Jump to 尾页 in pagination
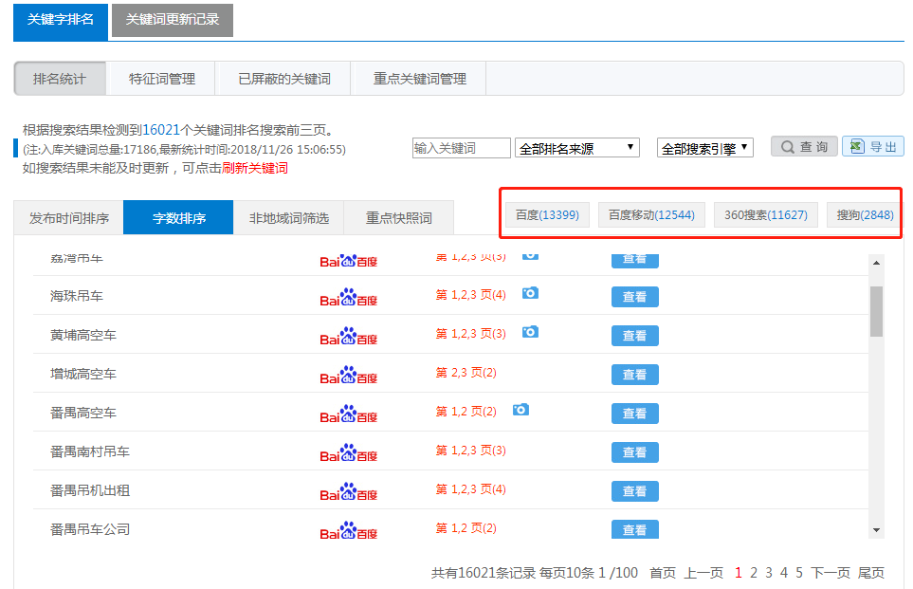 tap(871, 573)
